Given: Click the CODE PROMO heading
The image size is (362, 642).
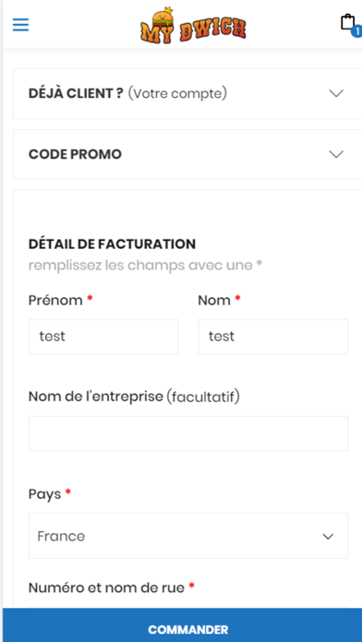Looking at the screenshot, I should (x=75, y=154).
